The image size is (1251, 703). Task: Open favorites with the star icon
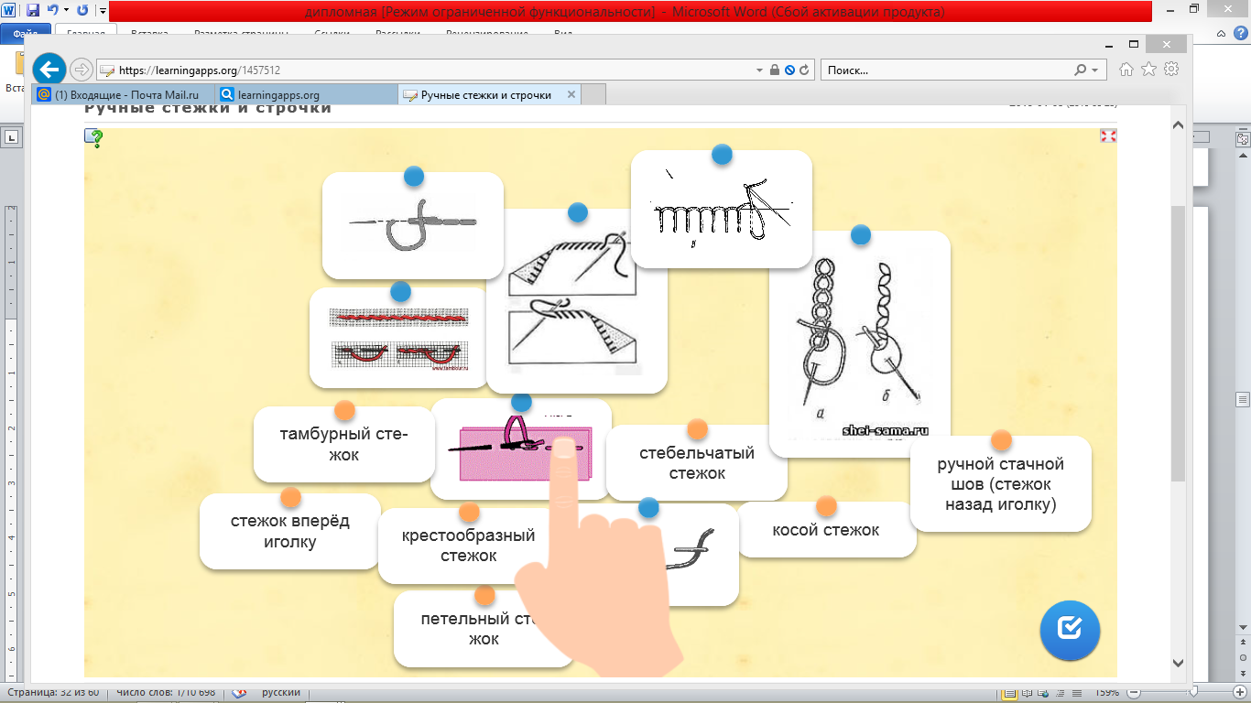(1148, 70)
